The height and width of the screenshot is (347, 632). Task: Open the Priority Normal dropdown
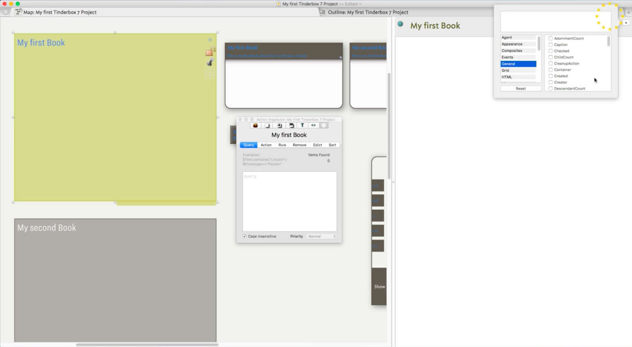click(322, 236)
